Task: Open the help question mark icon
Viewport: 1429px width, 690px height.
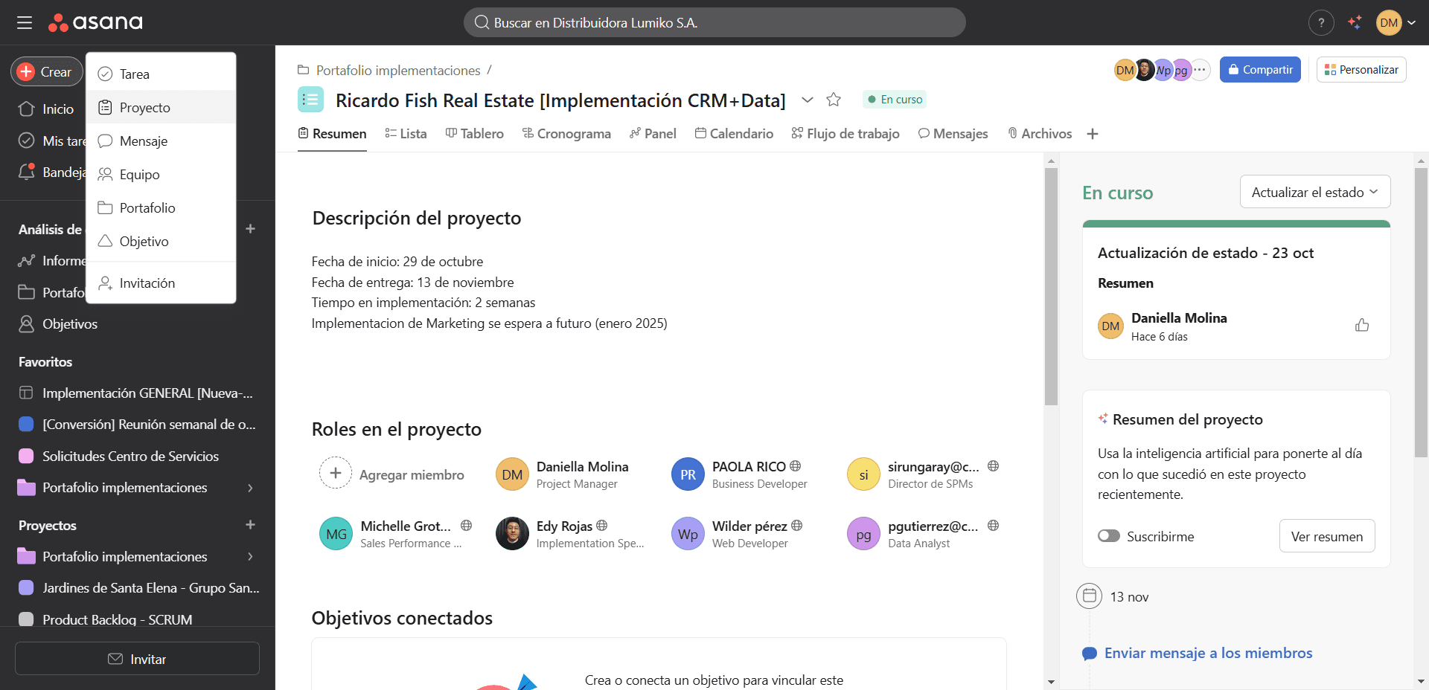Action: coord(1321,22)
